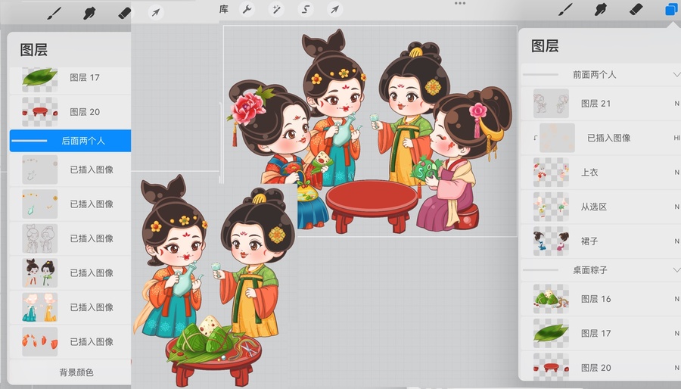Open the three-dot menu at the top
This screenshot has width=681, height=389.
pos(460,4)
